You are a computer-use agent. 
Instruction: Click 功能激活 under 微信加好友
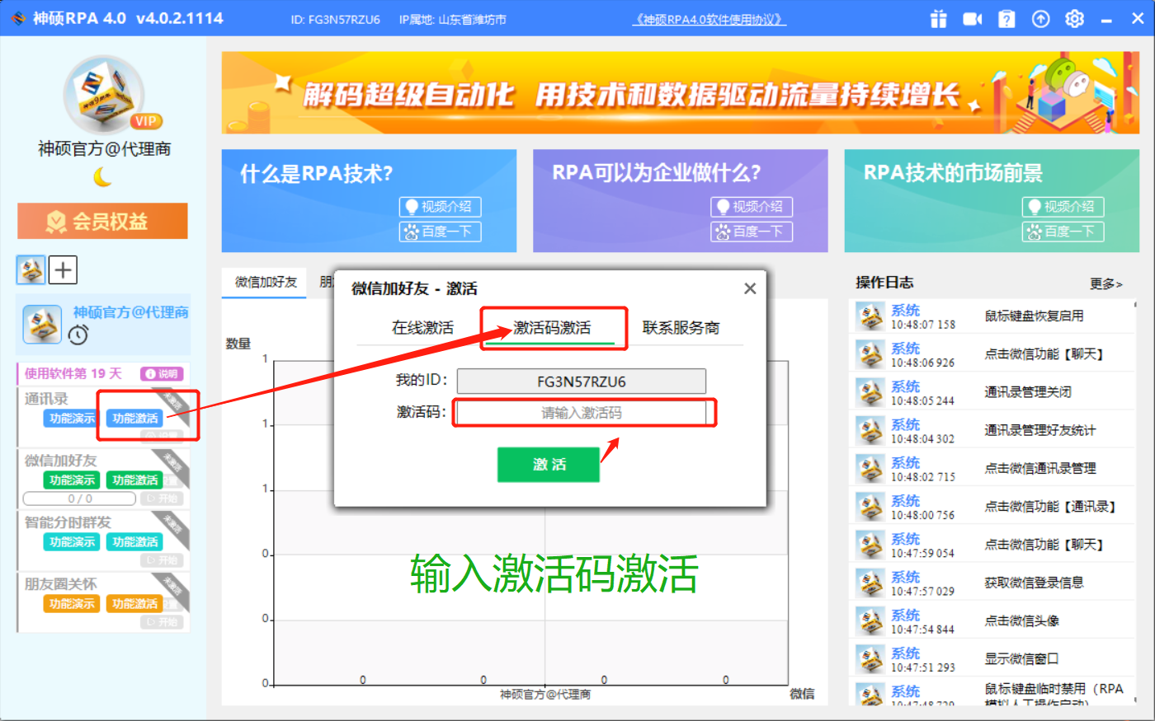click(x=135, y=480)
